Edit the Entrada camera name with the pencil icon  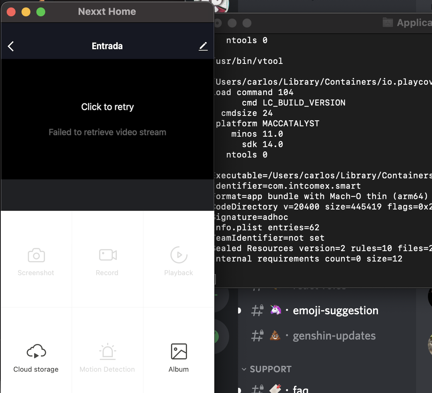[x=203, y=46]
